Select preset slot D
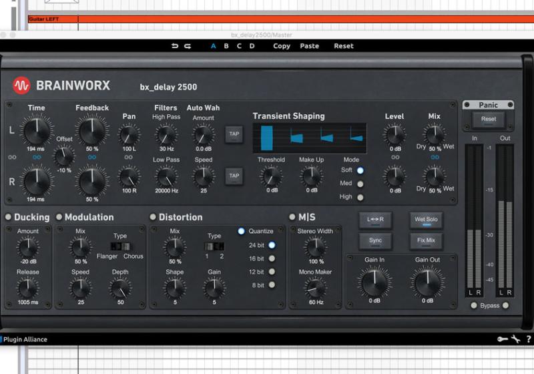 click(x=252, y=46)
